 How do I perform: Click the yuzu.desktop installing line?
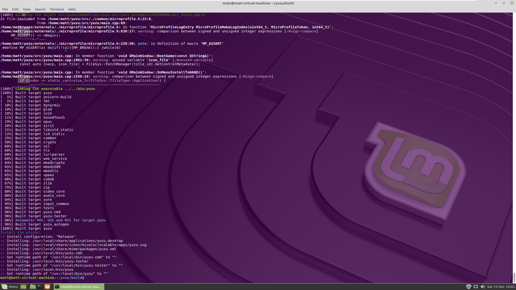coord(62,241)
